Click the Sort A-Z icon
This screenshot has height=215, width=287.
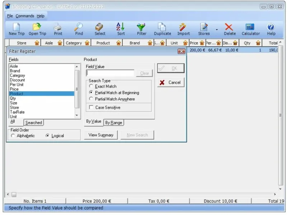tap(121, 29)
